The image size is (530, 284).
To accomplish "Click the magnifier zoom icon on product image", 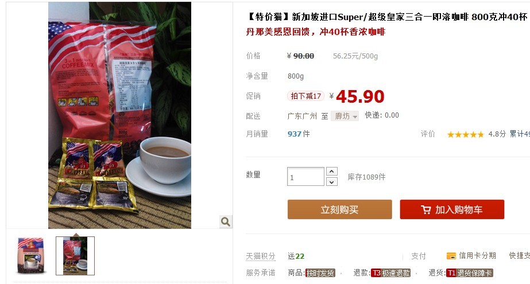I will [226, 221].
